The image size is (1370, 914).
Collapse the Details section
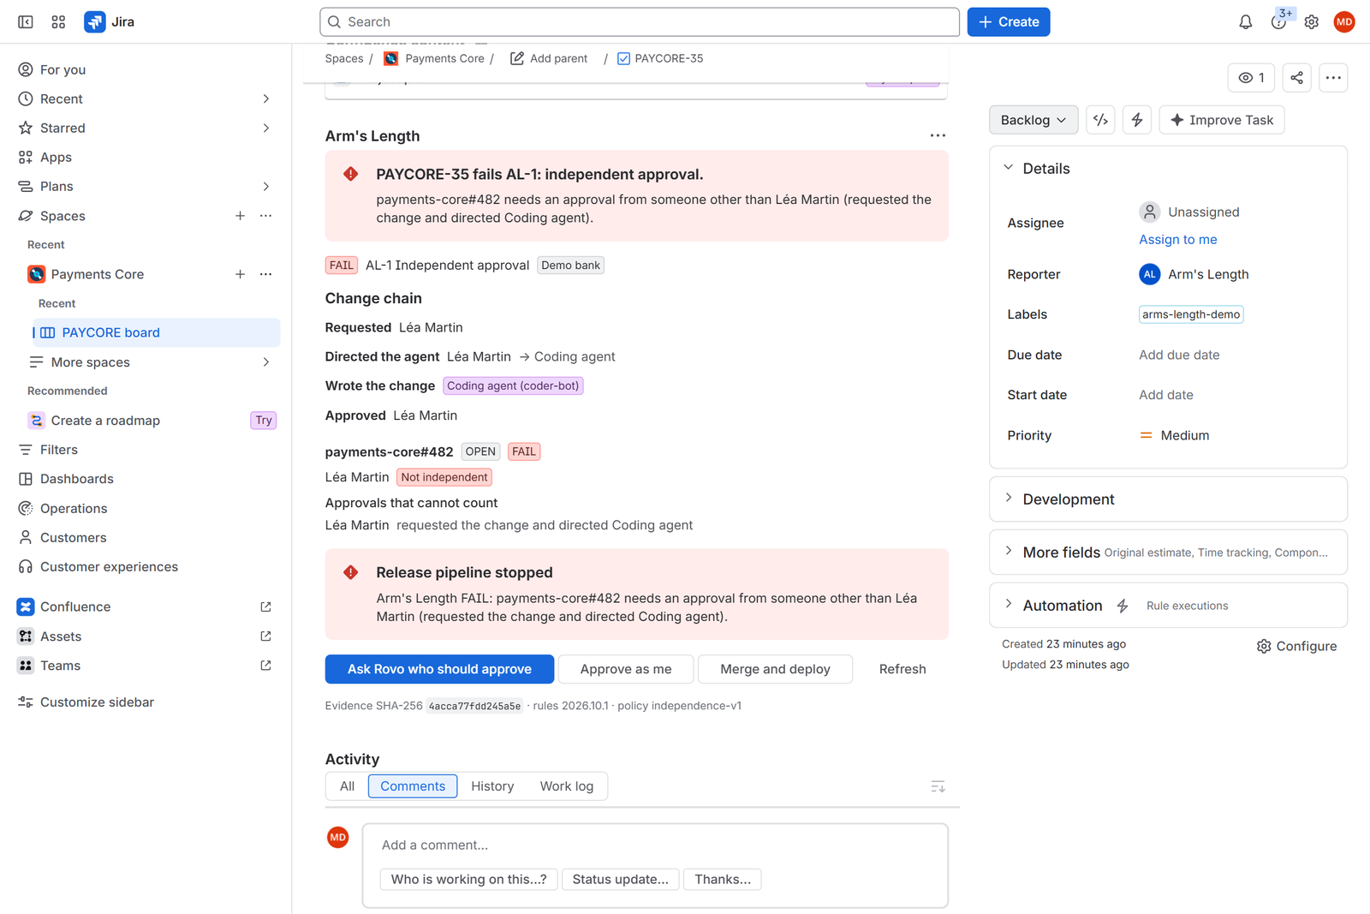pyautogui.click(x=1009, y=168)
